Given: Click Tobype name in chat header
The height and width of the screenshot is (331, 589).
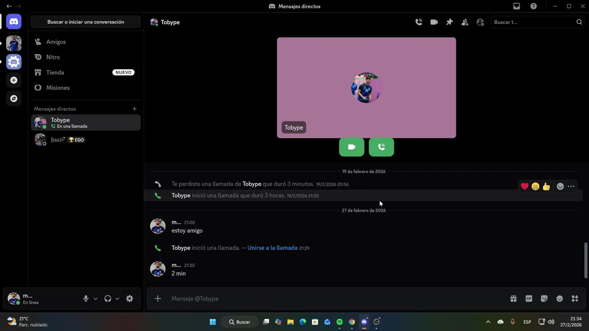Looking at the screenshot, I should 170,22.
